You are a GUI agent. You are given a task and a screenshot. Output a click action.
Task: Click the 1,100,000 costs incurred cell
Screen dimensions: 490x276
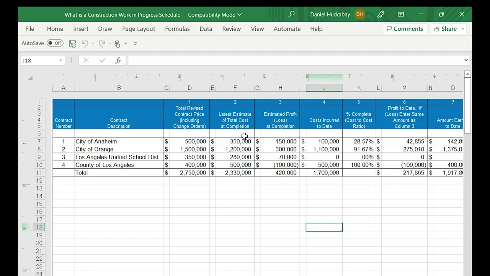click(324, 149)
